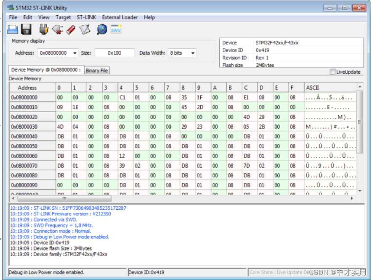Erase the chip with the eraser icon
The image size is (372, 280).
pyautogui.click(x=71, y=30)
